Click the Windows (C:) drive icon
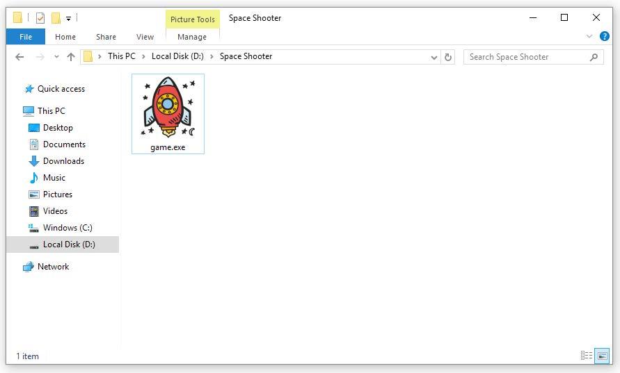620x373 pixels. 33,228
